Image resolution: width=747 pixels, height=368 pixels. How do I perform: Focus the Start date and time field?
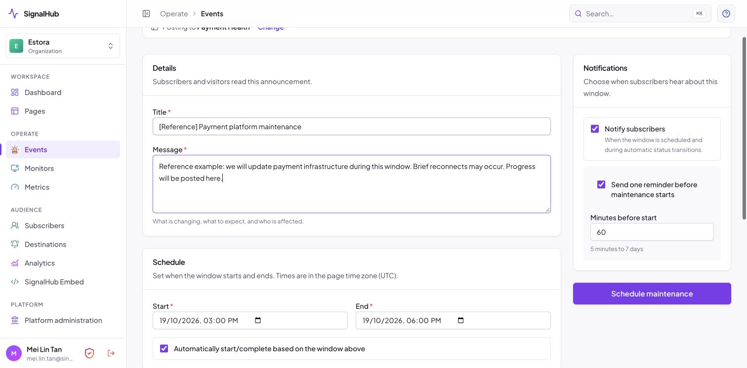[x=250, y=321]
